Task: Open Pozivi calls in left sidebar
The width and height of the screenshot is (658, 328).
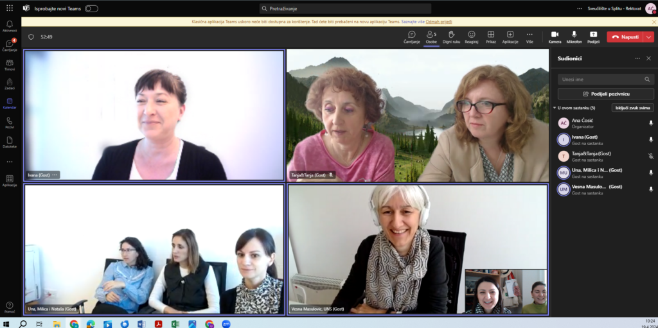Action: pyautogui.click(x=10, y=122)
